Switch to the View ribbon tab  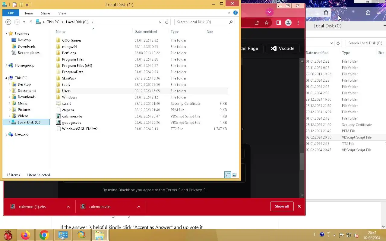tap(62, 13)
